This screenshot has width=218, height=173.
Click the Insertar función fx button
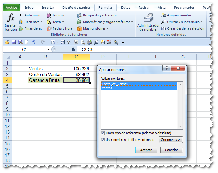11,22
